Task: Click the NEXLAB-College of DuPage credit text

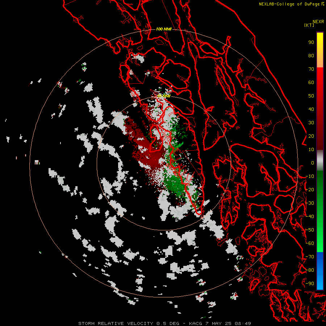Action: (289, 4)
